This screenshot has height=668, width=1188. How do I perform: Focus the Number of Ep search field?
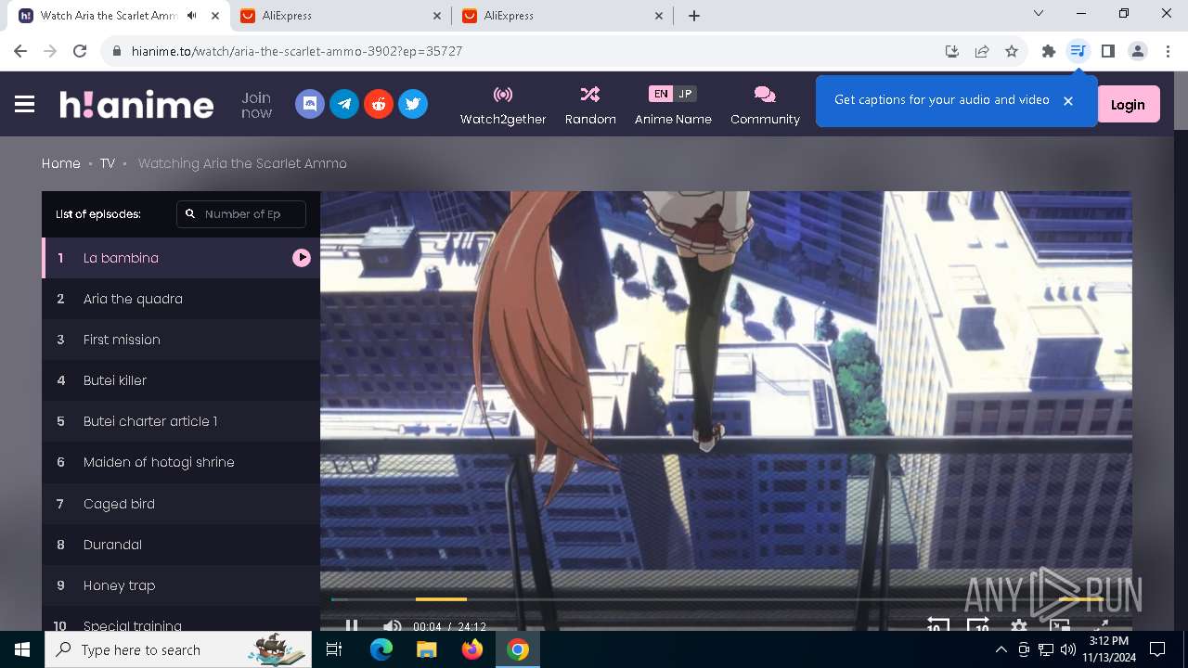241,213
